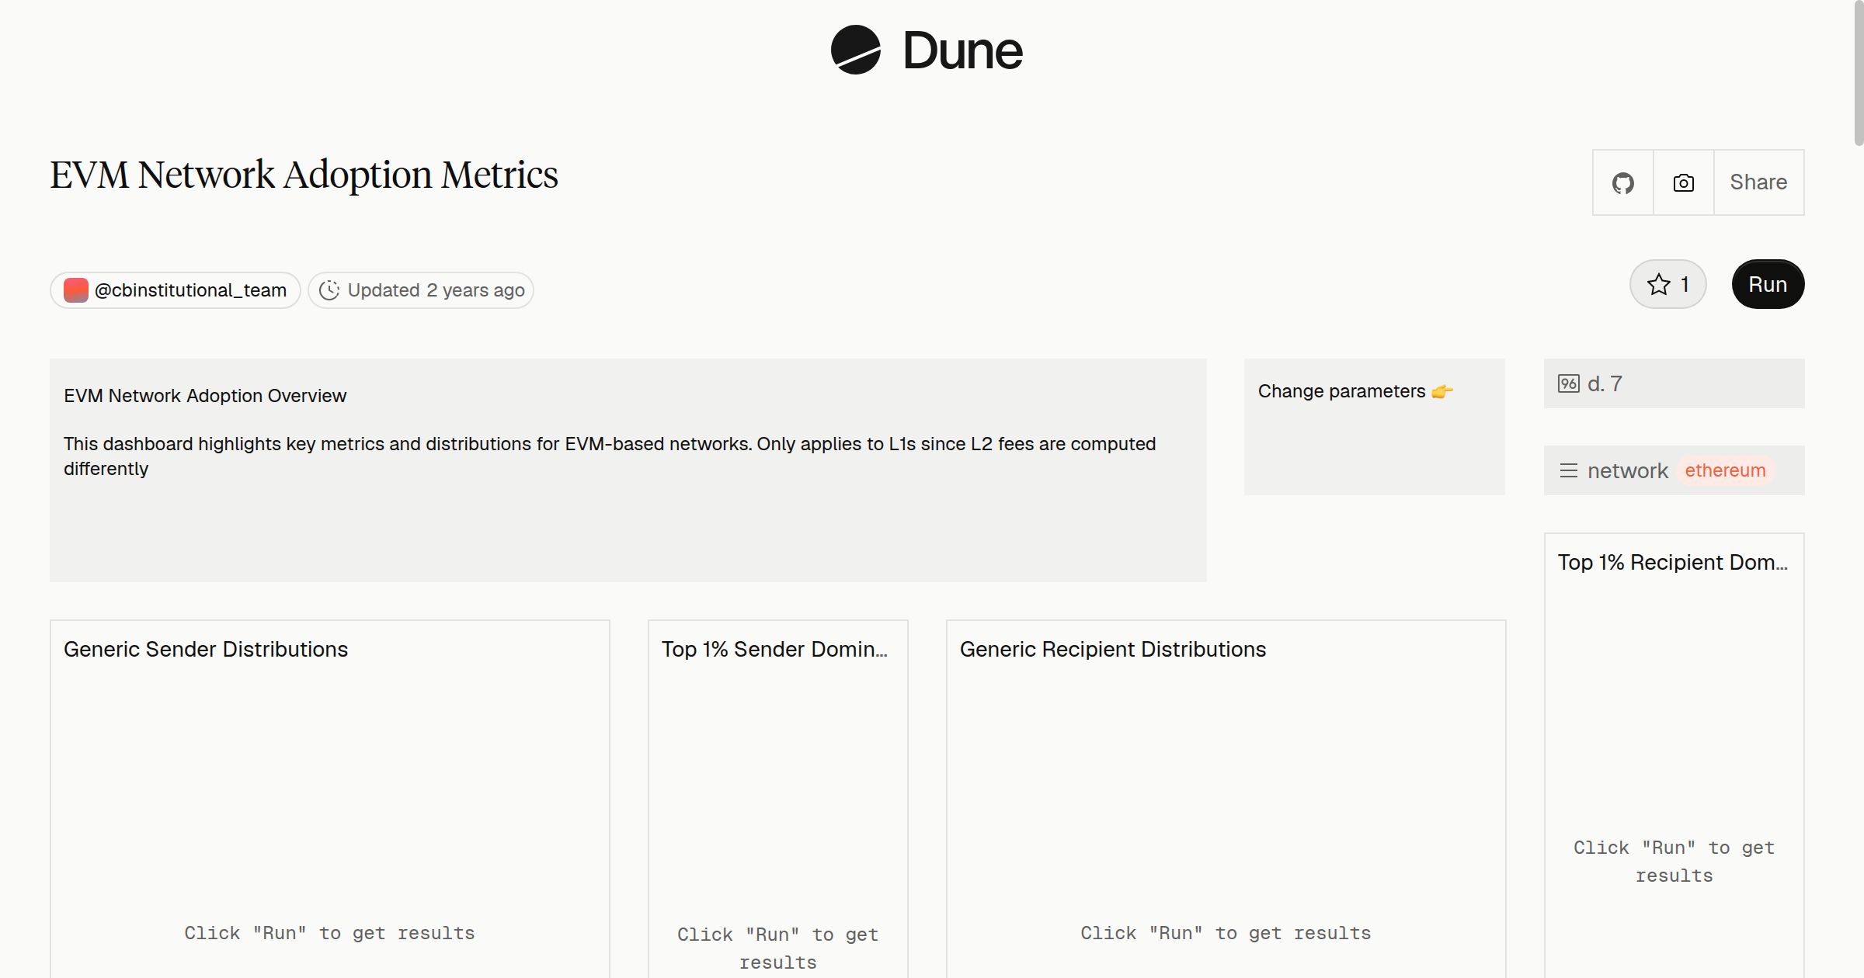Open Top 1% Recipient Dom... panel title

coord(1673,562)
